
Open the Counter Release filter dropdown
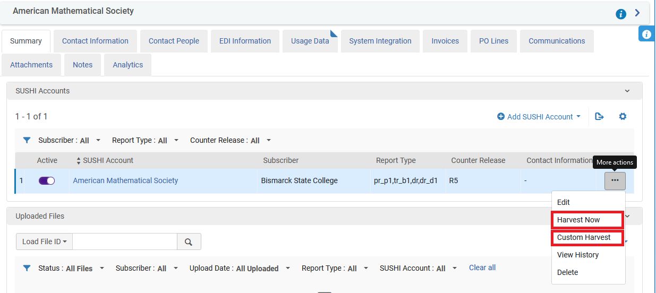(231, 140)
